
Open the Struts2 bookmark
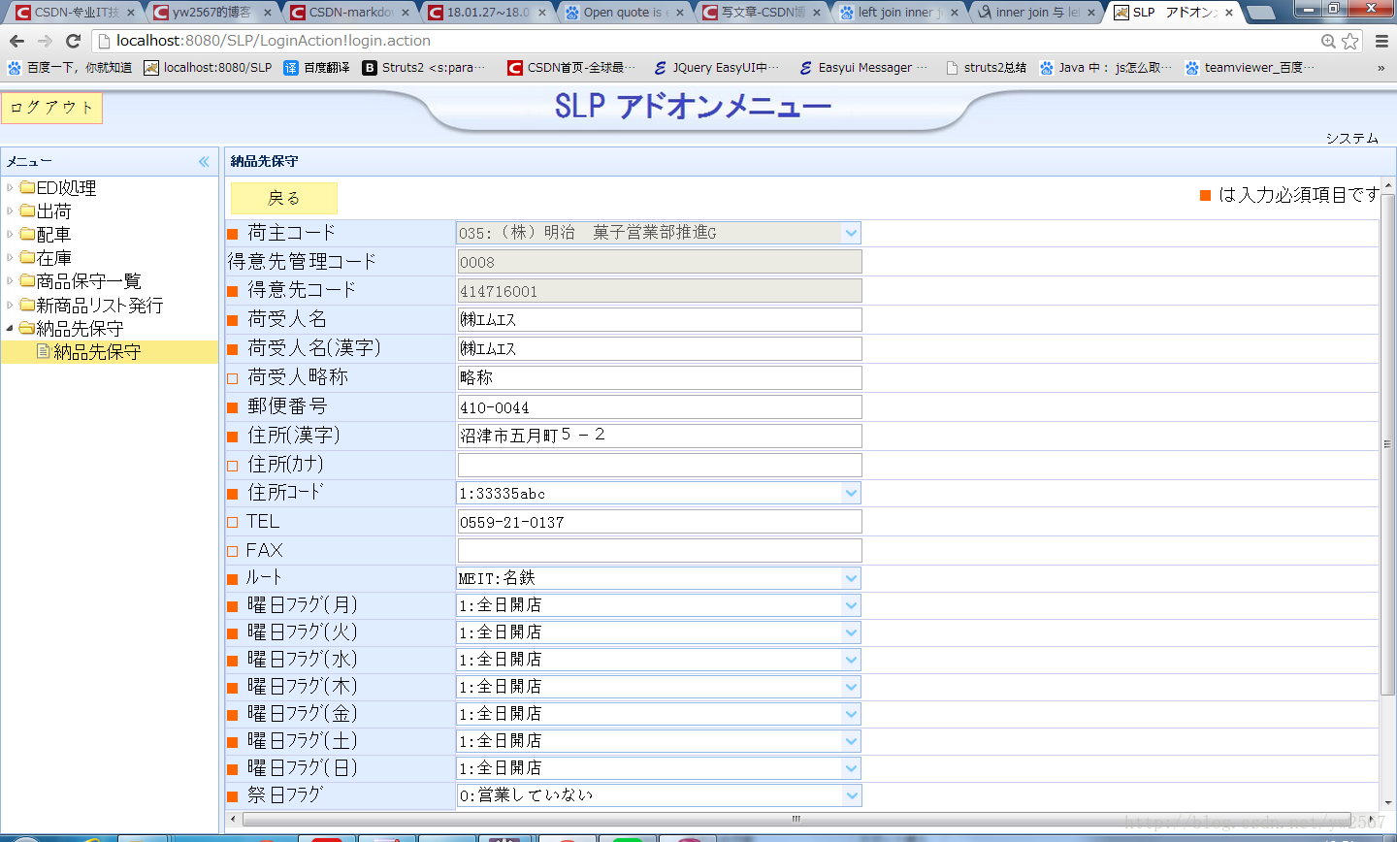click(424, 67)
